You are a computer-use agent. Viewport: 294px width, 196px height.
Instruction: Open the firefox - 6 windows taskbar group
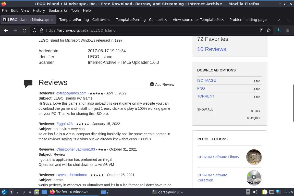tap(73, 192)
